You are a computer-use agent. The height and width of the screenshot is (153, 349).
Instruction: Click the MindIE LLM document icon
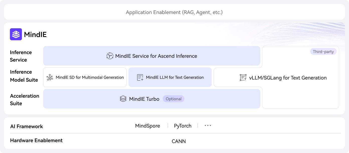point(140,77)
